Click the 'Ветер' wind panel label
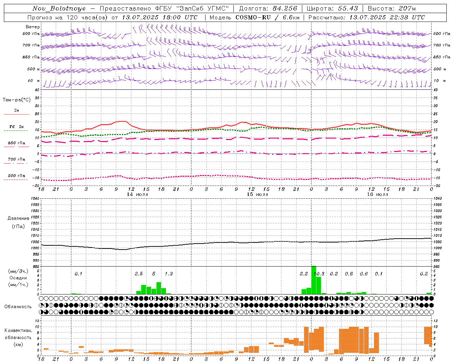This screenshot has width=452, height=362. click(33, 27)
